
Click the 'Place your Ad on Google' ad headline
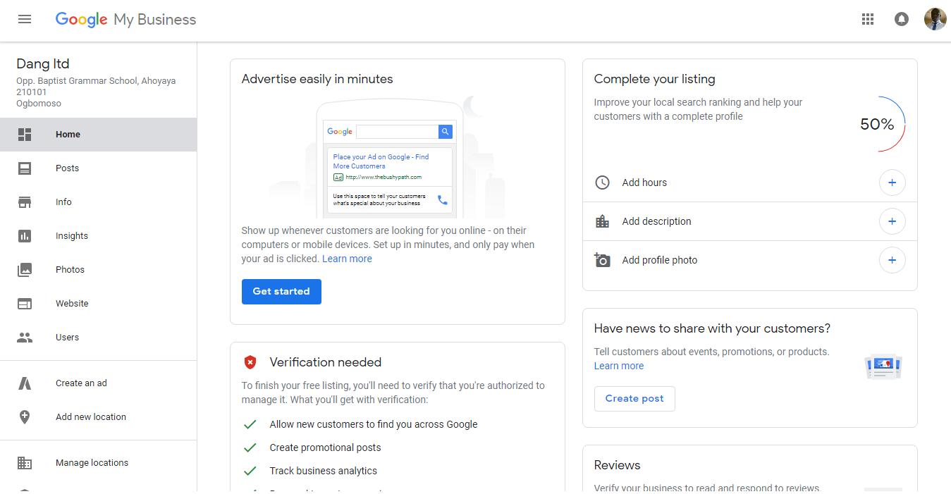tap(381, 161)
